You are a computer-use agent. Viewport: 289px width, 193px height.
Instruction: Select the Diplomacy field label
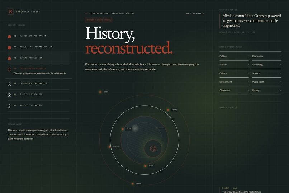pyautogui.click(x=224, y=91)
